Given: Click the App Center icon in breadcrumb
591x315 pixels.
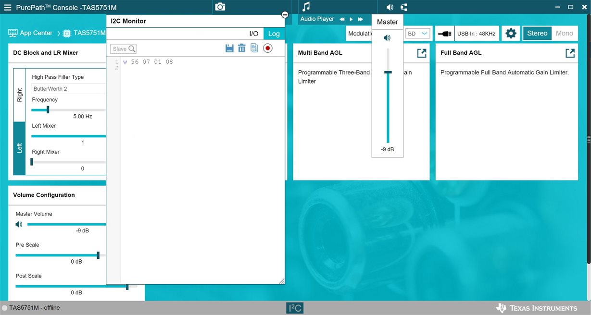Looking at the screenshot, I should pyautogui.click(x=13, y=33).
